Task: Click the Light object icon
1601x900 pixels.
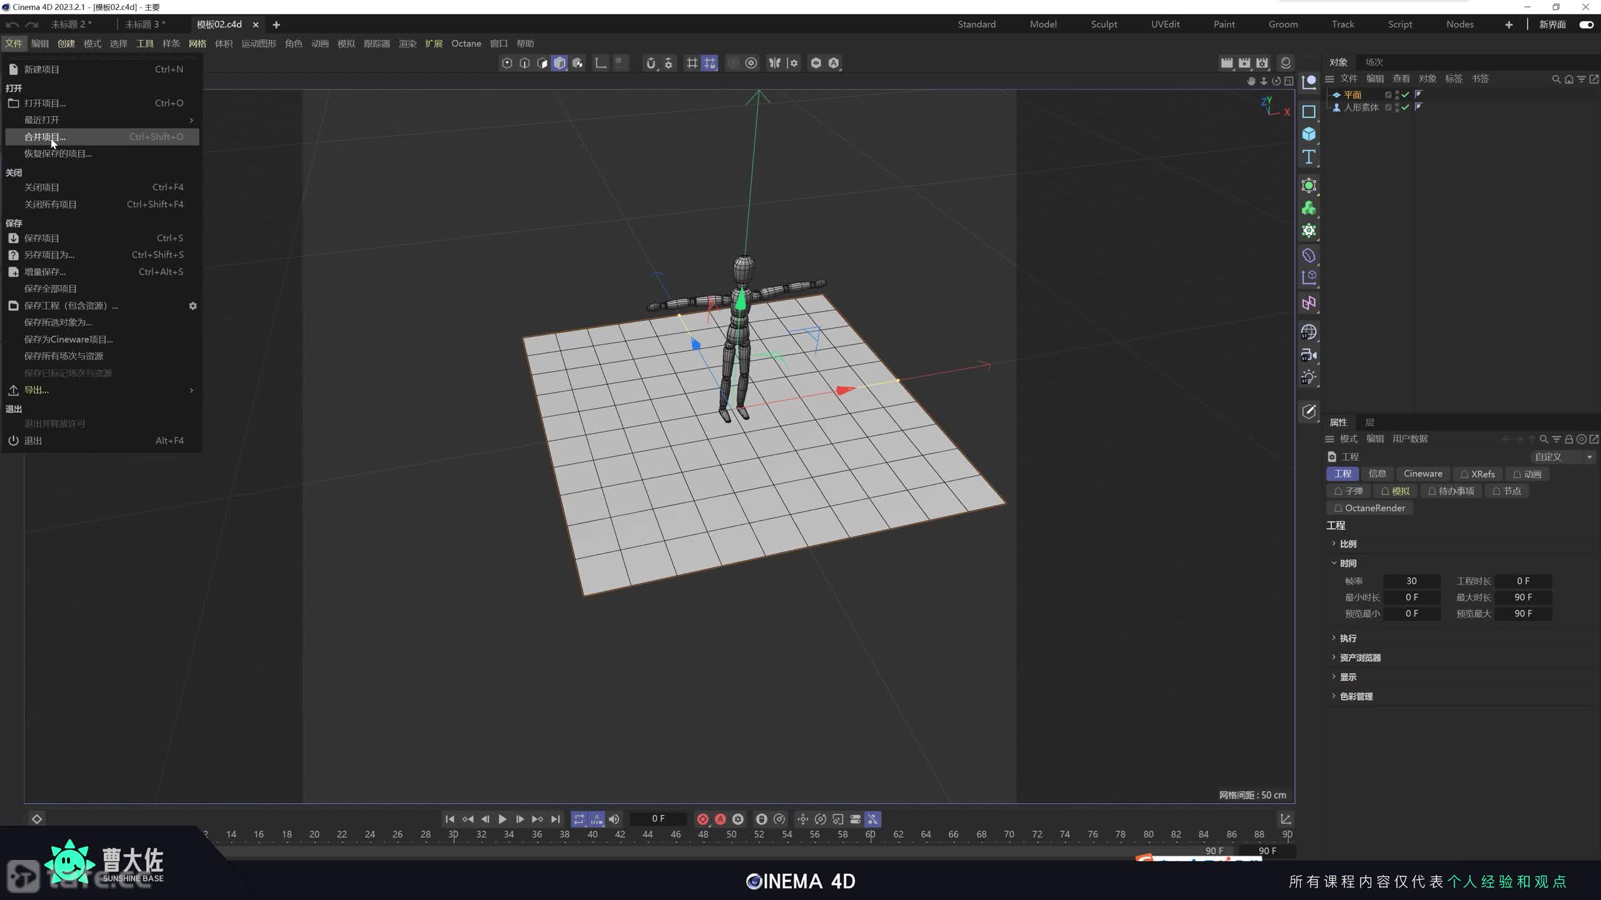Action: tap(1308, 377)
